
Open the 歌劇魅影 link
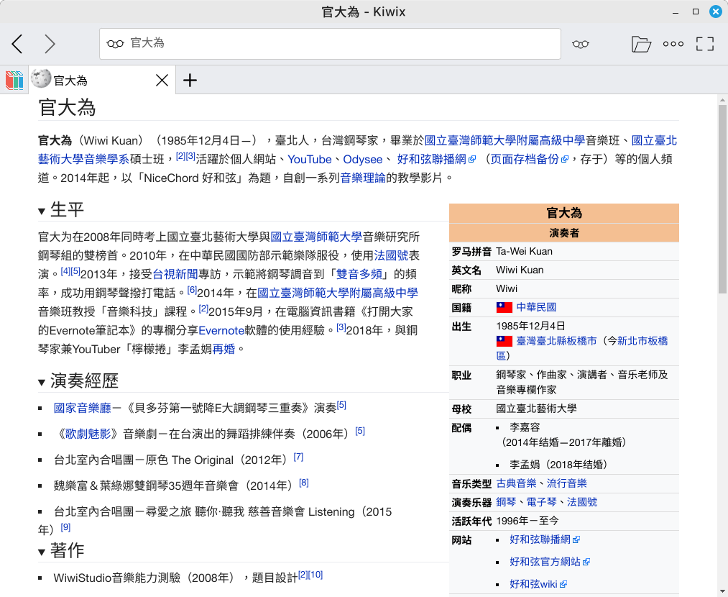[x=88, y=434]
